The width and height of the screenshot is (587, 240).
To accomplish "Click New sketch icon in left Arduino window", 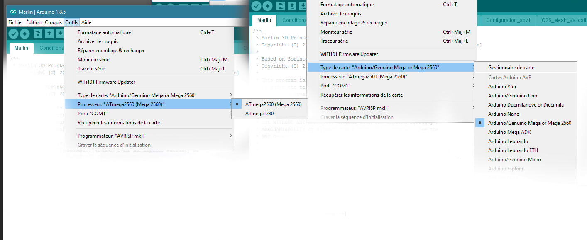I will (38, 34).
